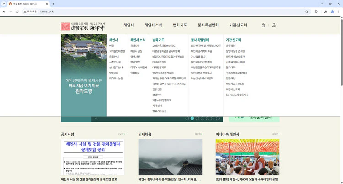Click the 해인사 소식 column heading in mega menu
This screenshot has width=343, height=184.
click(138, 40)
